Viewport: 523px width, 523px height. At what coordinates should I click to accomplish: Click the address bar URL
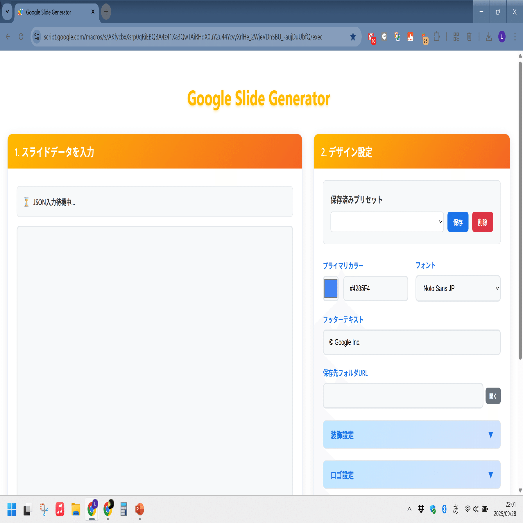click(183, 37)
